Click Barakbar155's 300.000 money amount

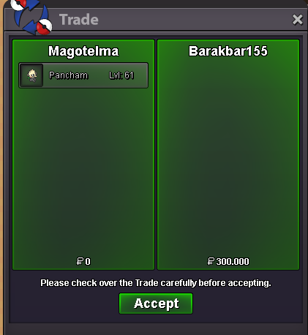[x=233, y=262]
